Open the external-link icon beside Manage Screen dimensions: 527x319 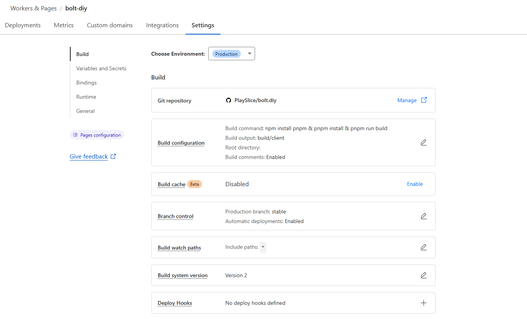(424, 100)
